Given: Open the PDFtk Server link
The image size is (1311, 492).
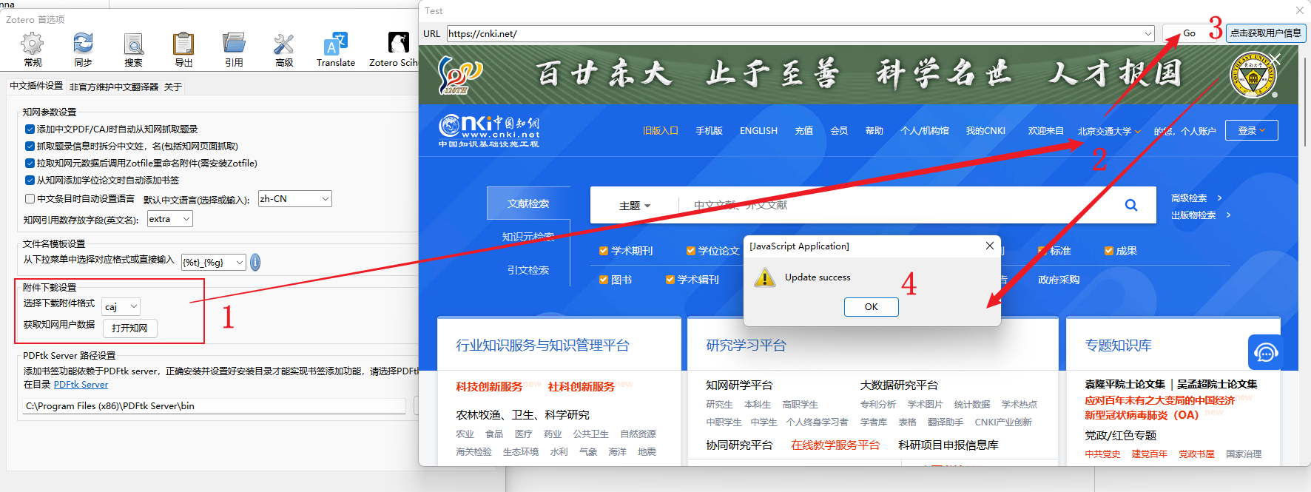Looking at the screenshot, I should [81, 385].
